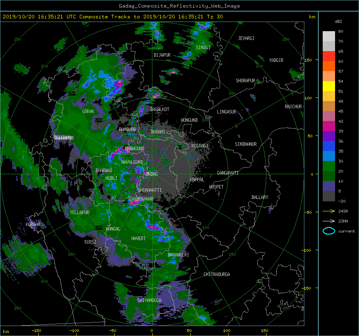Select the white 80 dBZ color swatch

coord(329,36)
